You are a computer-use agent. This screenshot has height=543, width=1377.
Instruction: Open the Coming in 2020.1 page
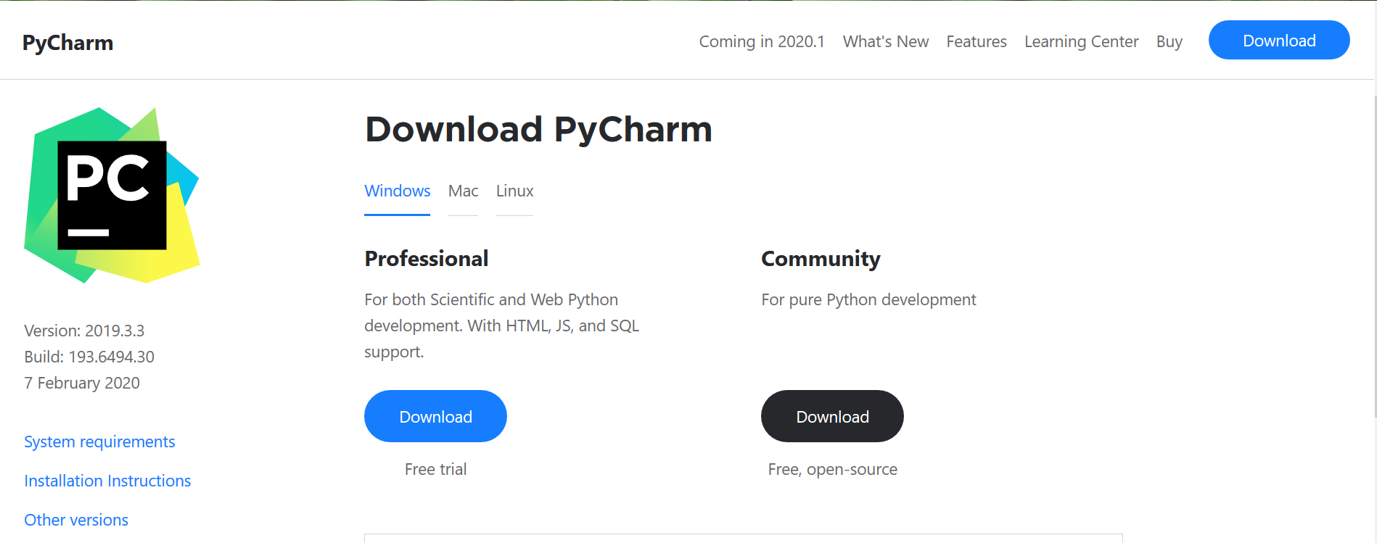[x=762, y=41]
